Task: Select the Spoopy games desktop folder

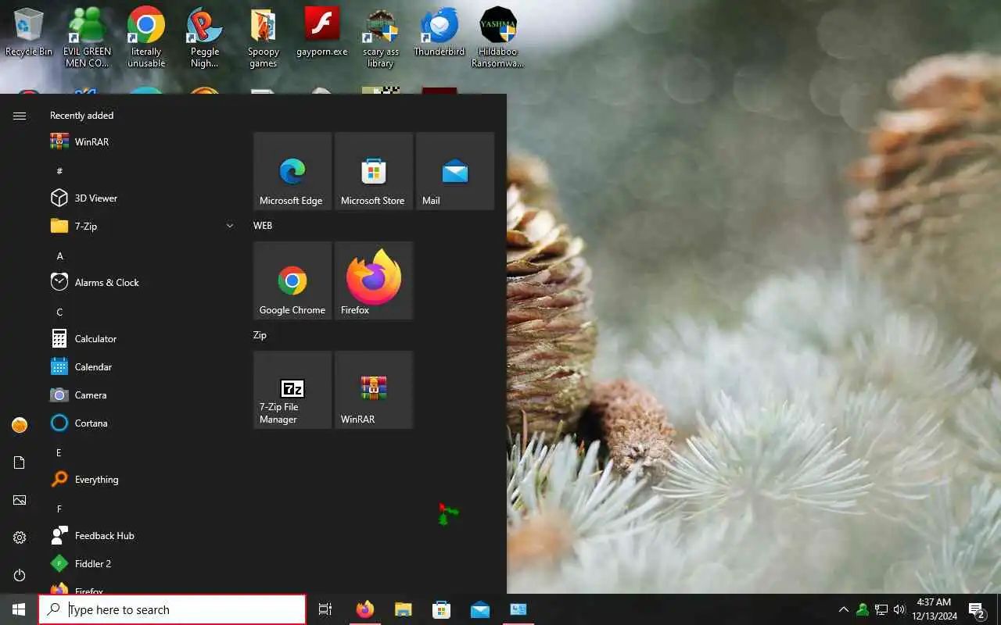Action: [264, 37]
